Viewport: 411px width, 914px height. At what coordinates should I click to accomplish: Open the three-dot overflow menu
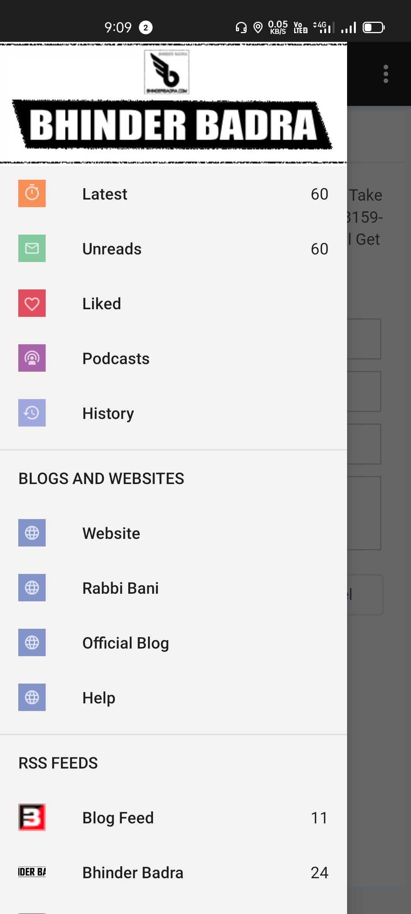click(x=386, y=74)
